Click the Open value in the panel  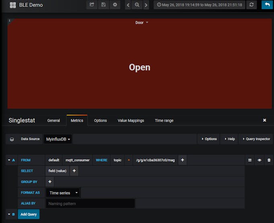139,67
